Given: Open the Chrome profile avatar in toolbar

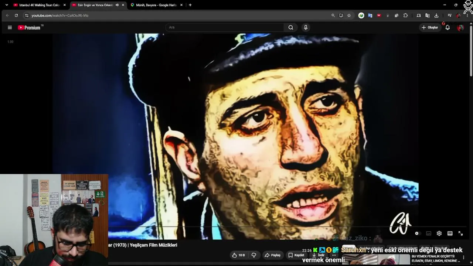Looking at the screenshot, I should point(459,16).
